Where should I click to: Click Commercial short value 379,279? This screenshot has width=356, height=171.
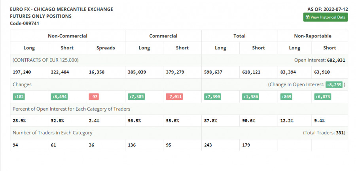175,72
